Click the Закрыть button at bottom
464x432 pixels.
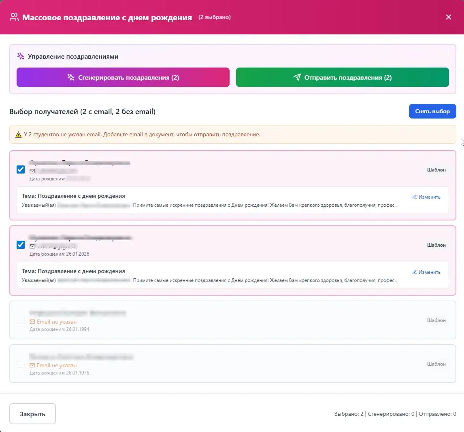coord(32,414)
